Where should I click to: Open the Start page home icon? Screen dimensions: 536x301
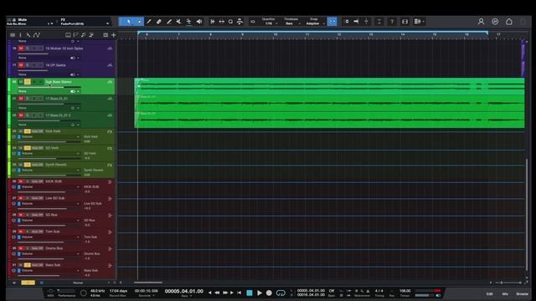tap(509, 22)
